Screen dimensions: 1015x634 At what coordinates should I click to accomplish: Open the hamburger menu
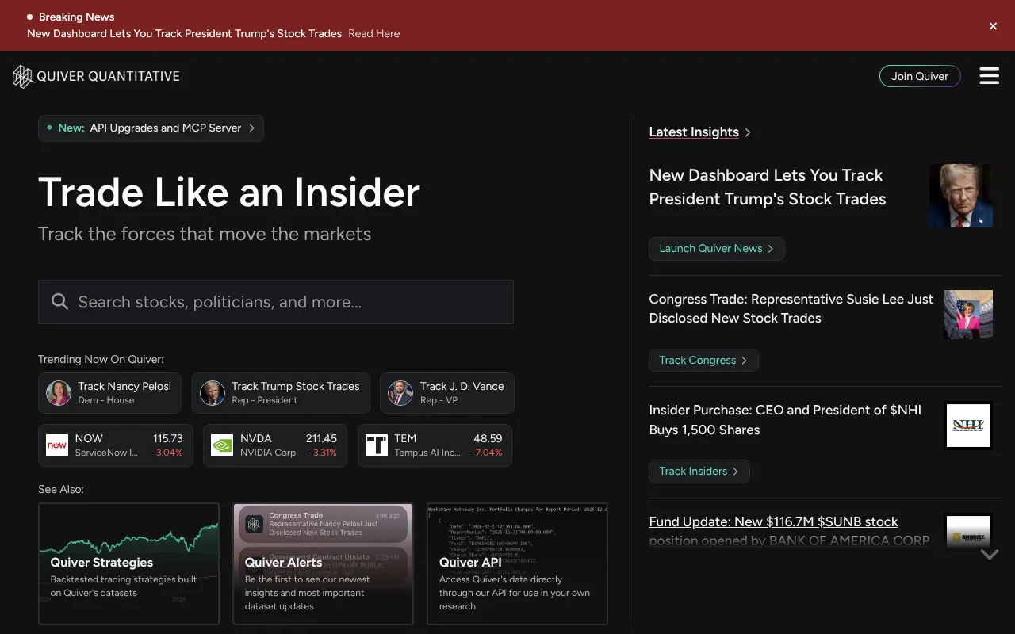[989, 76]
